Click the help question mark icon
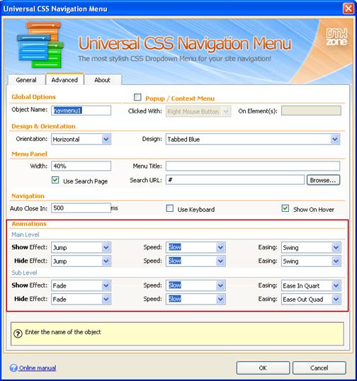357x381 pixels. pos(18,334)
